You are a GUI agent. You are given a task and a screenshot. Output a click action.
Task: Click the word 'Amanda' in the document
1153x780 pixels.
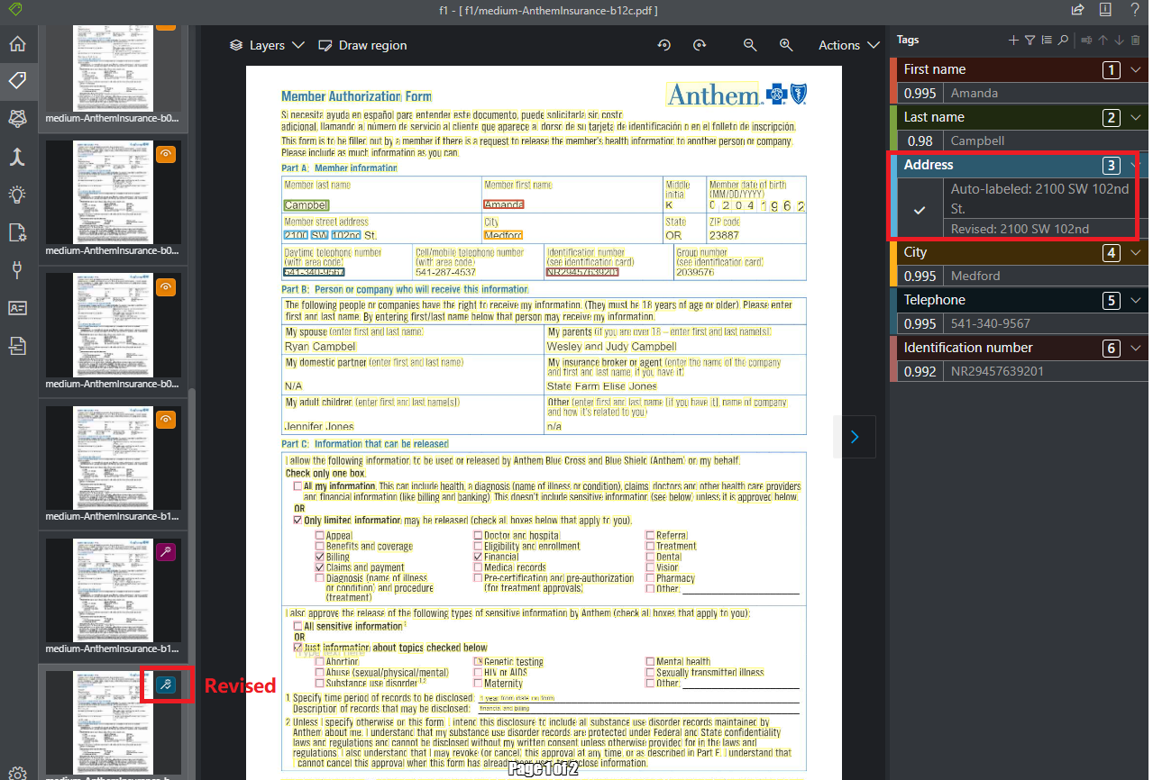503,205
